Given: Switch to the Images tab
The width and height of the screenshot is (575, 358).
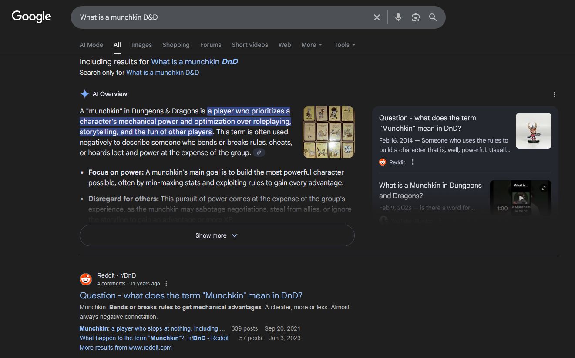Looking at the screenshot, I should 141,45.
